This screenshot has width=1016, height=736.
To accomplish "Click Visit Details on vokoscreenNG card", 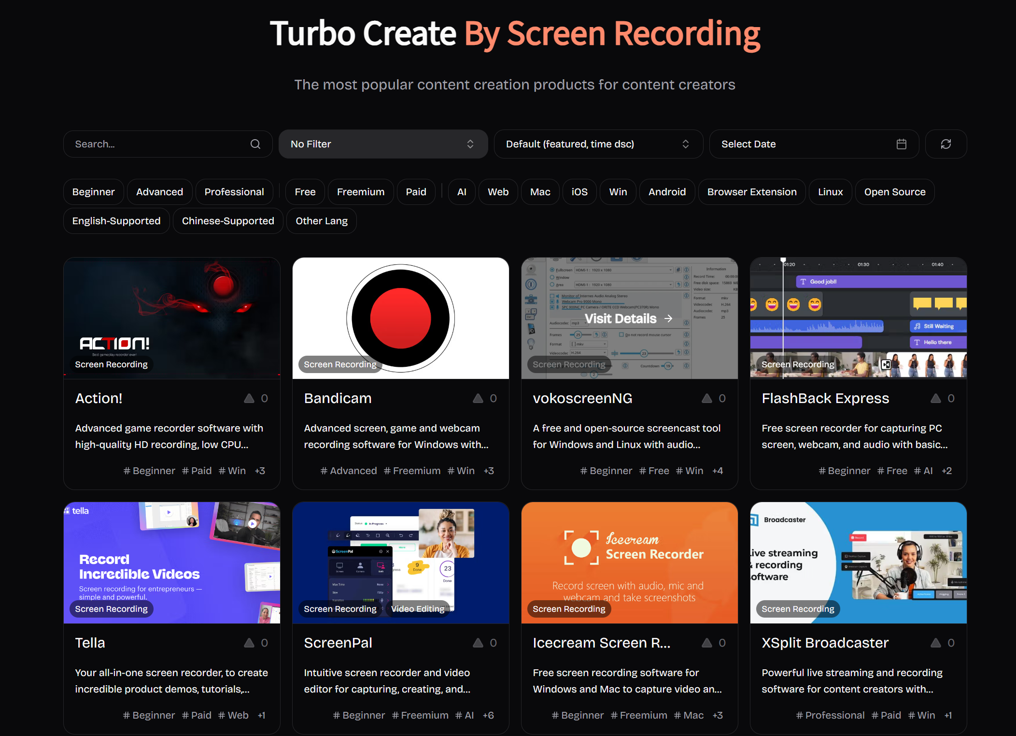I will pos(629,318).
